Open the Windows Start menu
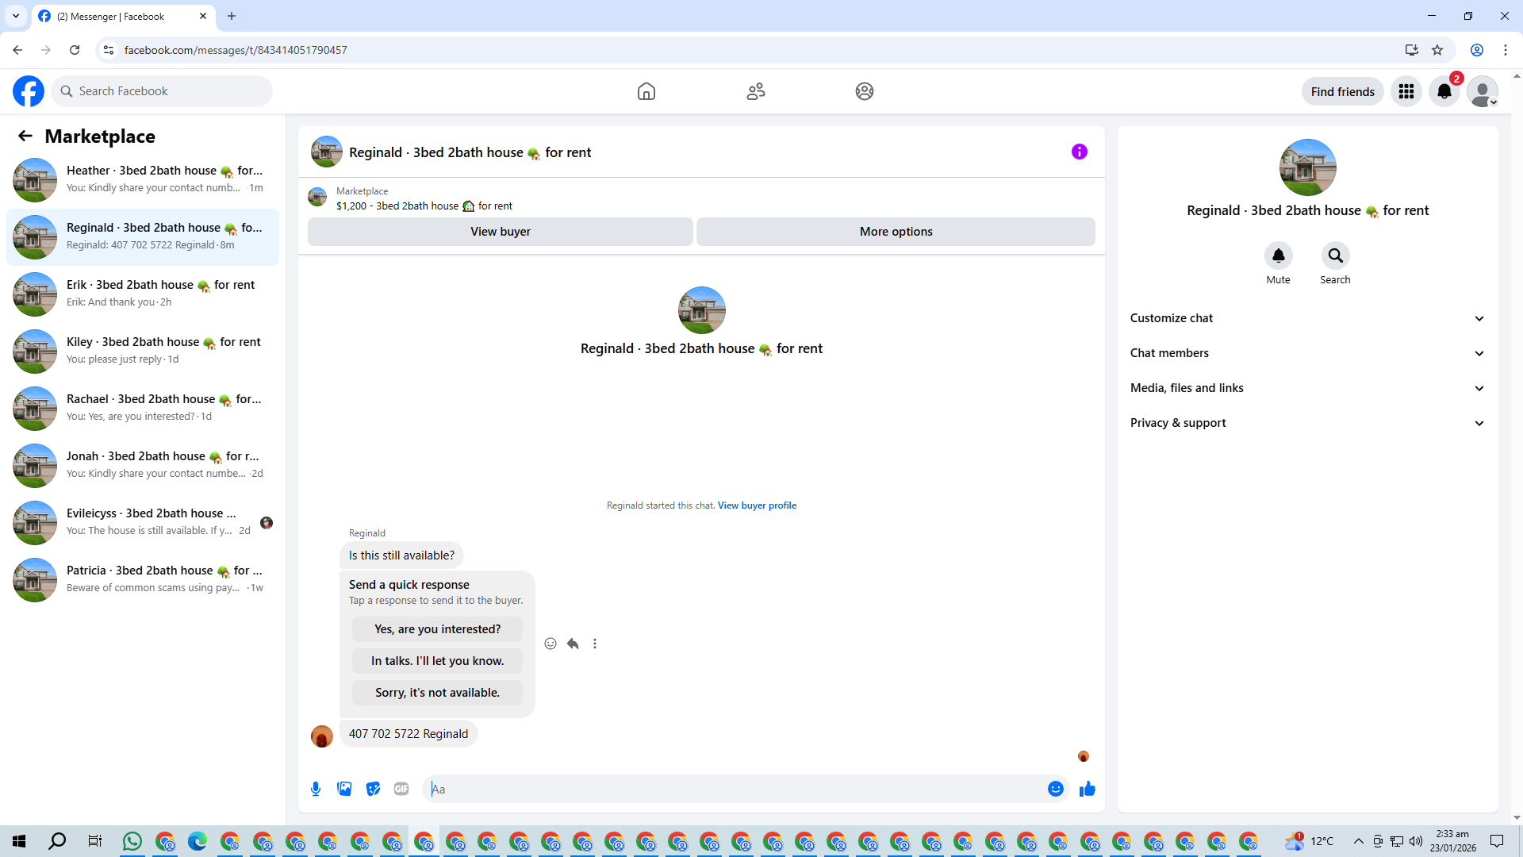Screen dimensions: 1523x857 [19, 841]
